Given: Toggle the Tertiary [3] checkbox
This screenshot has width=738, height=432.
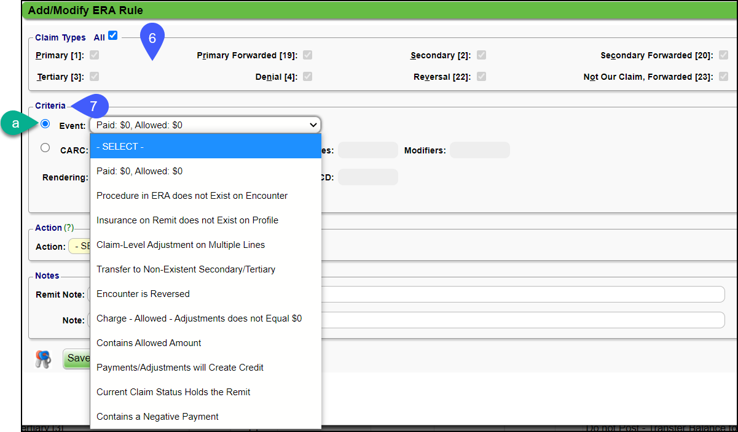Looking at the screenshot, I should pos(94,76).
